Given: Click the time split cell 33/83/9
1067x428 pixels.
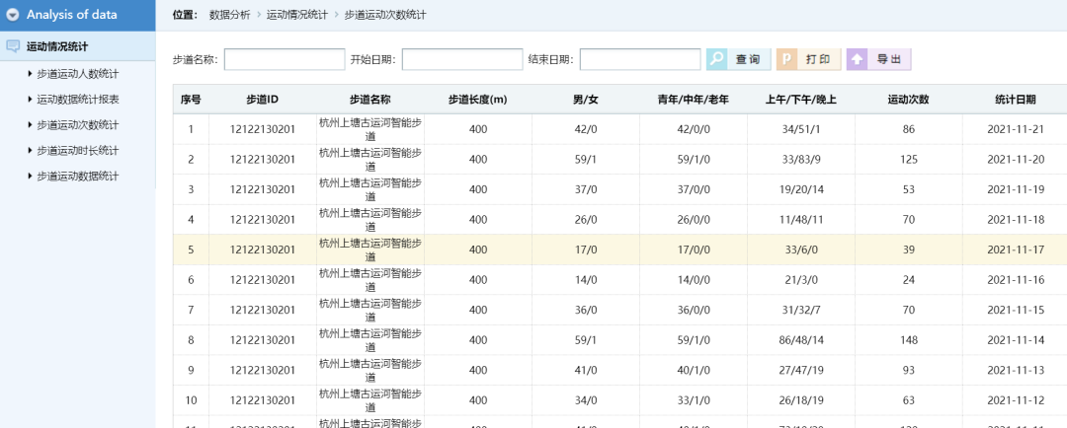Looking at the screenshot, I should [x=801, y=160].
